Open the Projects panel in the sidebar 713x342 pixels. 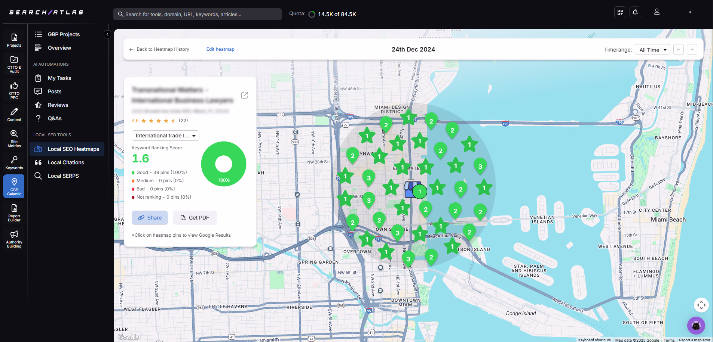pos(14,39)
